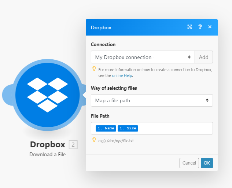Open help via the question mark icon
The width and height of the screenshot is (232, 188).
point(200,27)
